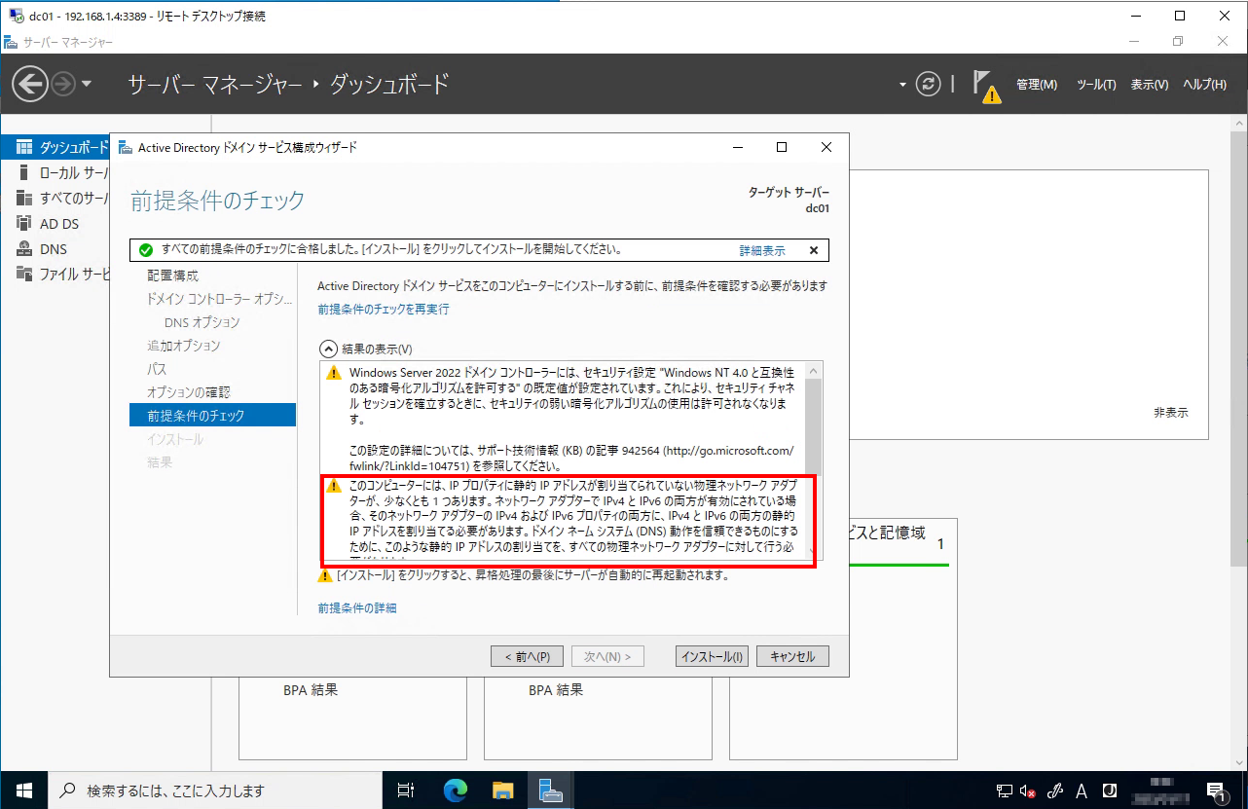This screenshot has height=809, width=1248.
Task: Click 詳細表示 link in notification bar
Action: coord(762,250)
